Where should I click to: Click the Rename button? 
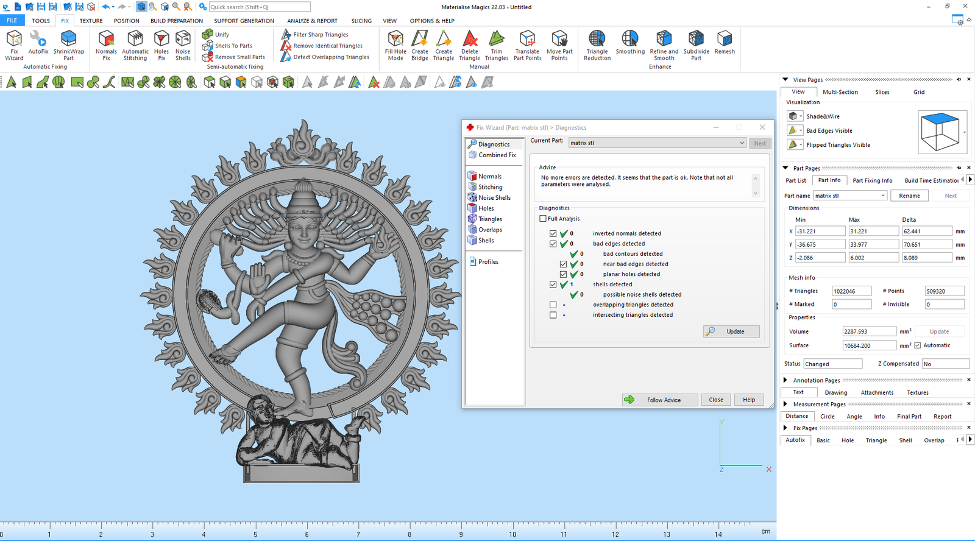[x=909, y=196]
